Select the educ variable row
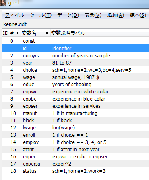 click(76, 84)
